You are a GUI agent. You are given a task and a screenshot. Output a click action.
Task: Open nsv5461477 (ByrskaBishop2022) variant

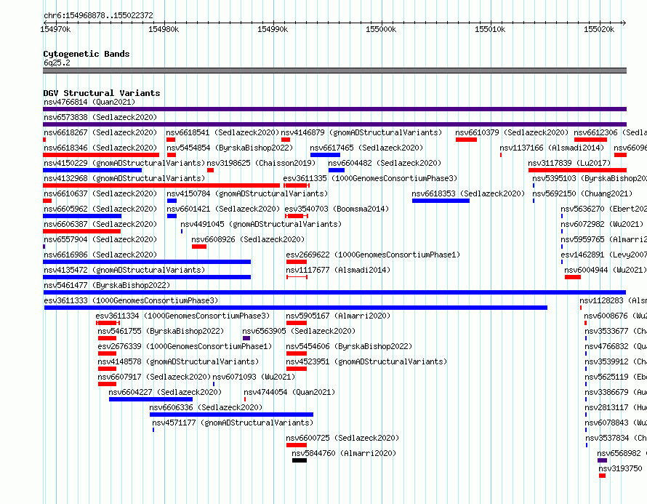tap(107, 285)
